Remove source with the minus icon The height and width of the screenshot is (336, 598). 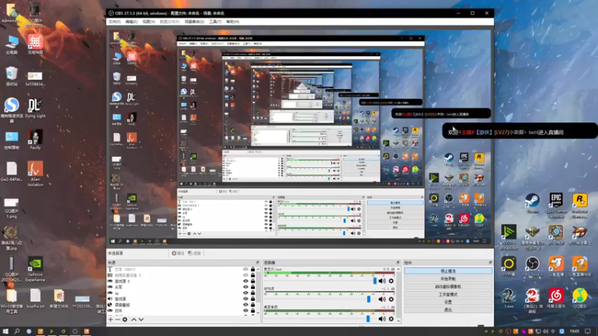coord(117,320)
